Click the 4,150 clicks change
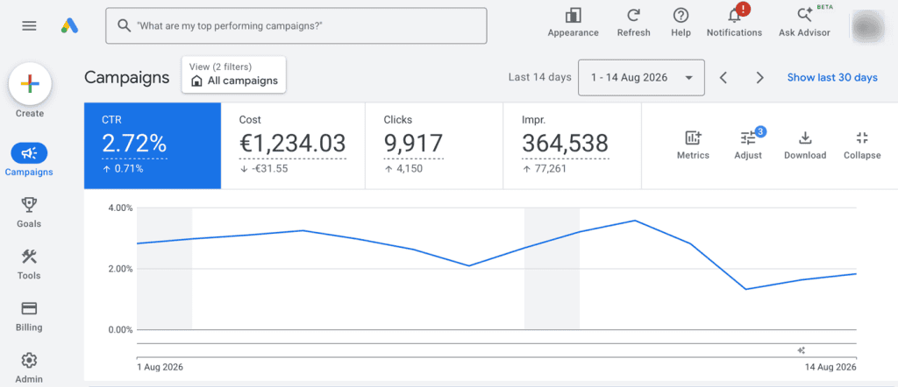 [403, 169]
